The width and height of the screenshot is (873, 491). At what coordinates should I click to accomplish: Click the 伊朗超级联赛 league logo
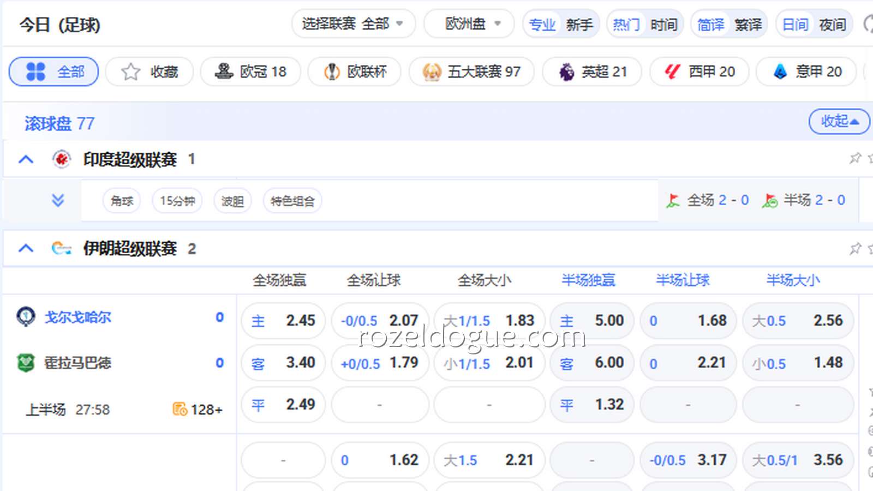61,248
